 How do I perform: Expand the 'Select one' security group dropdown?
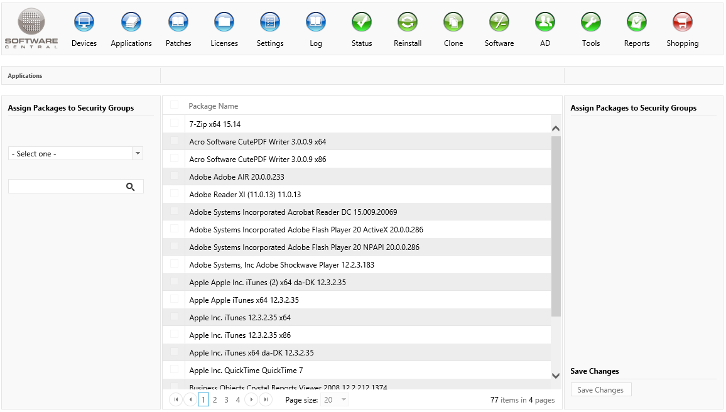[x=138, y=154]
